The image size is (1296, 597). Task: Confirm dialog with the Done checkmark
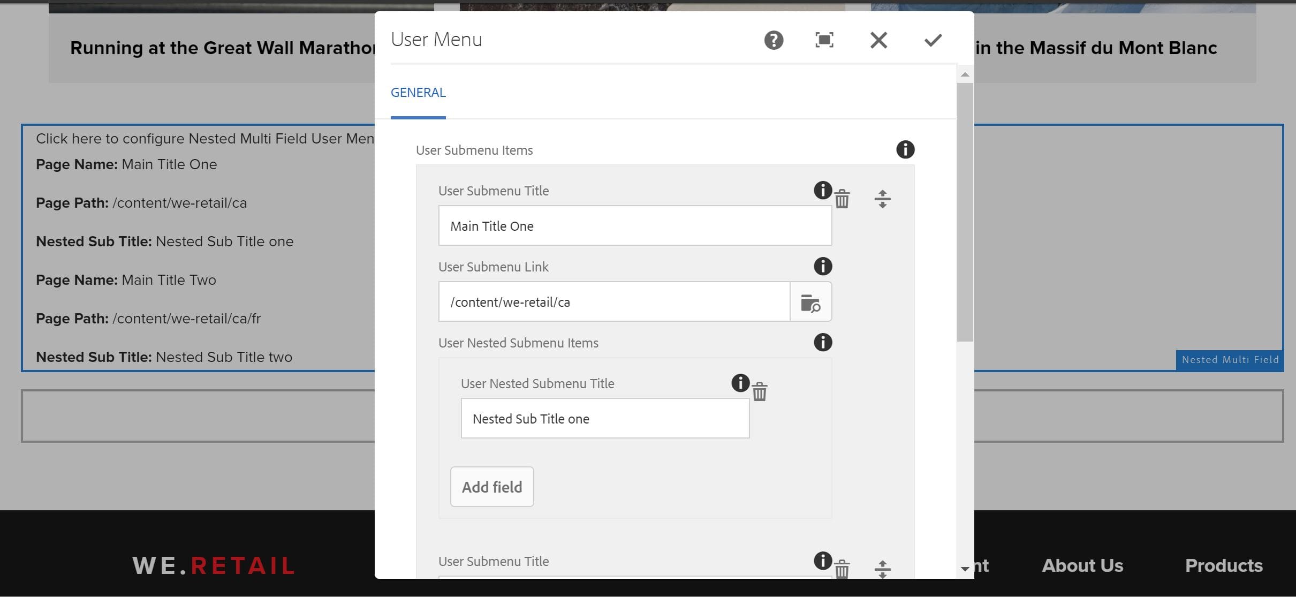pyautogui.click(x=933, y=40)
